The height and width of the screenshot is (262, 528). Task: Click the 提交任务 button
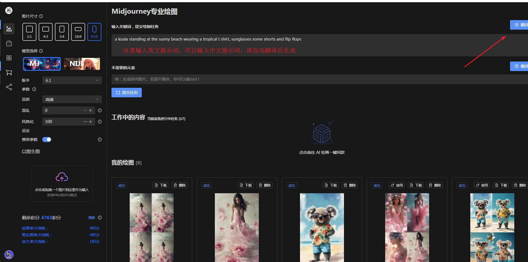tap(127, 93)
